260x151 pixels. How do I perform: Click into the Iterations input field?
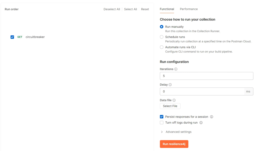(206, 76)
